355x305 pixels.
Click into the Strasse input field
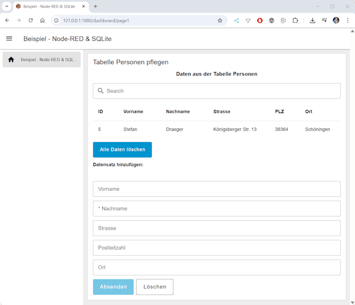pyautogui.click(x=217, y=228)
